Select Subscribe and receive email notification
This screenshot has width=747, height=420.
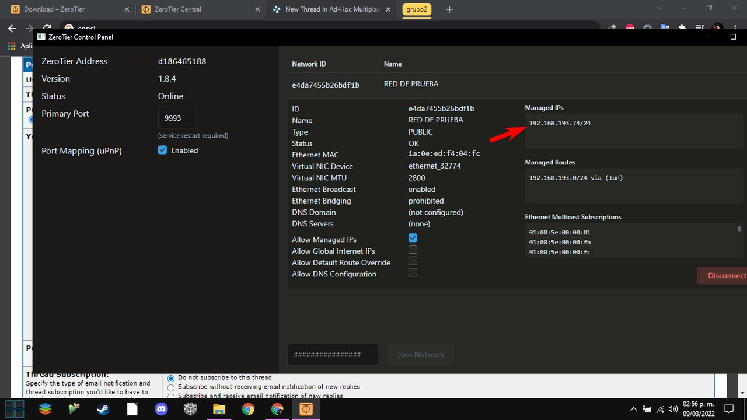(171, 396)
